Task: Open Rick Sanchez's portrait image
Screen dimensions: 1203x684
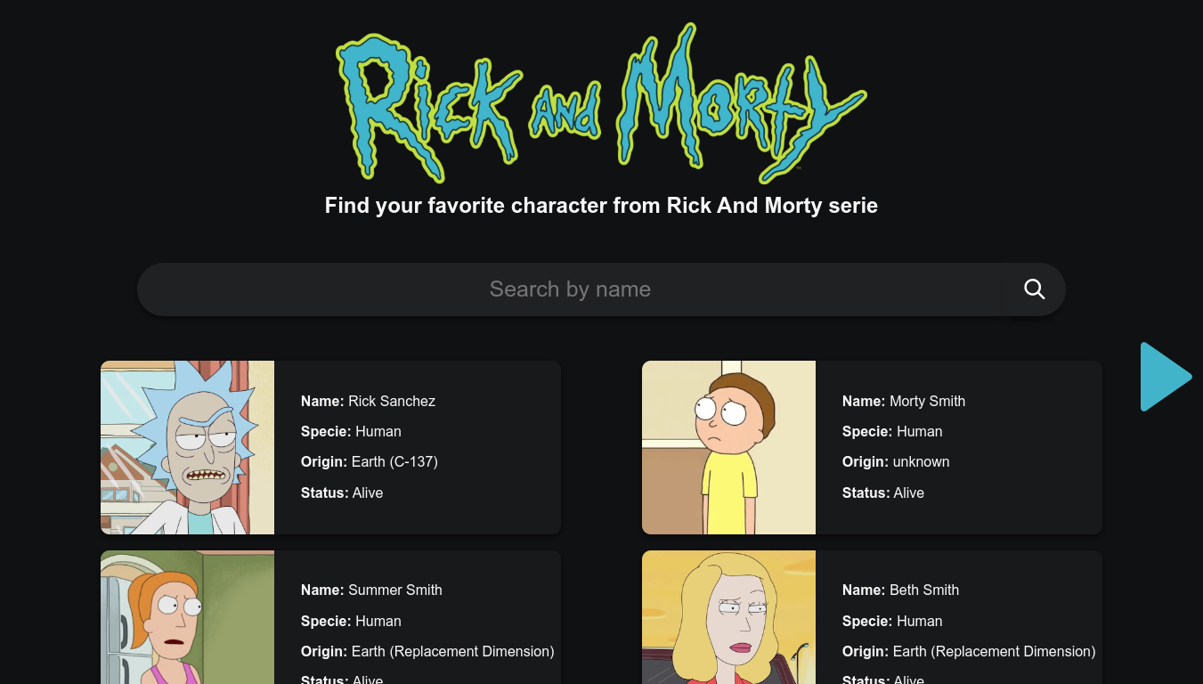Action: pyautogui.click(x=187, y=447)
